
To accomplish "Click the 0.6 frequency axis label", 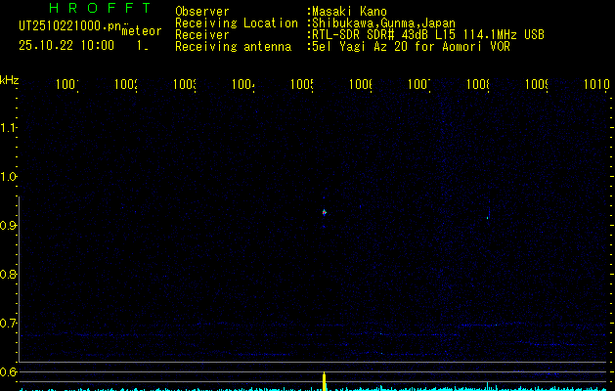I will pos(8,371).
